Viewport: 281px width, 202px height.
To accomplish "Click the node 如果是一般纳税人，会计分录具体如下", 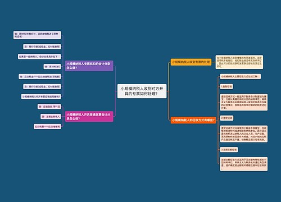I will tap(39, 57).
